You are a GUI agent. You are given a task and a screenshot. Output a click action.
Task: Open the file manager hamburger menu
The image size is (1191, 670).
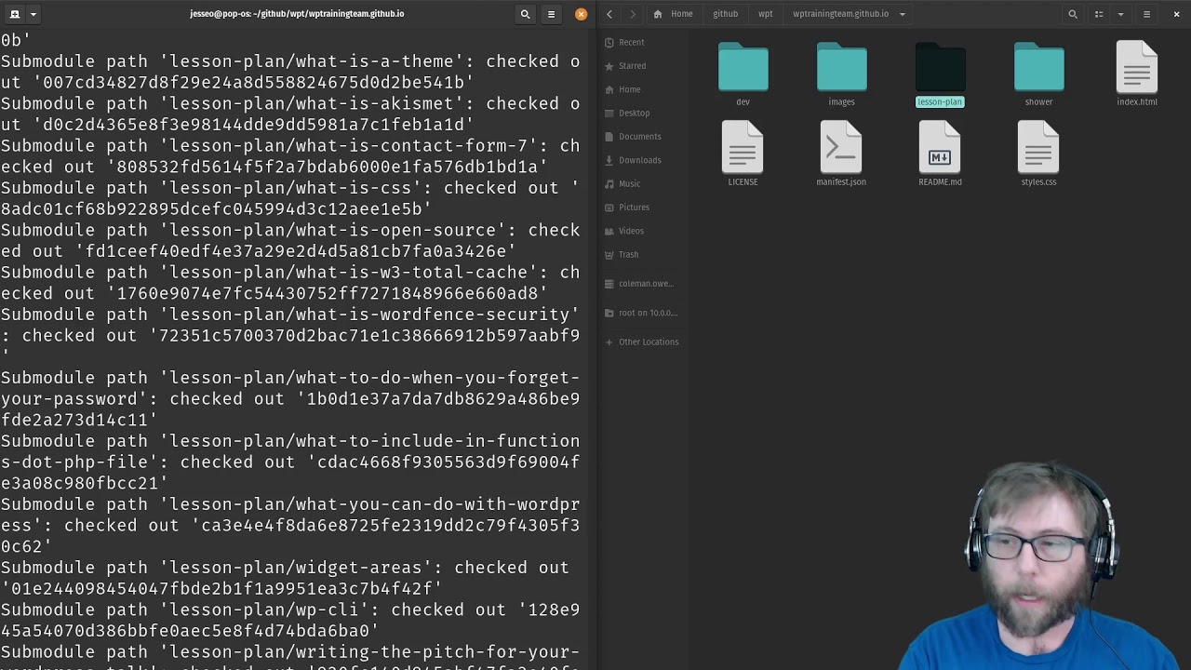coord(1146,14)
